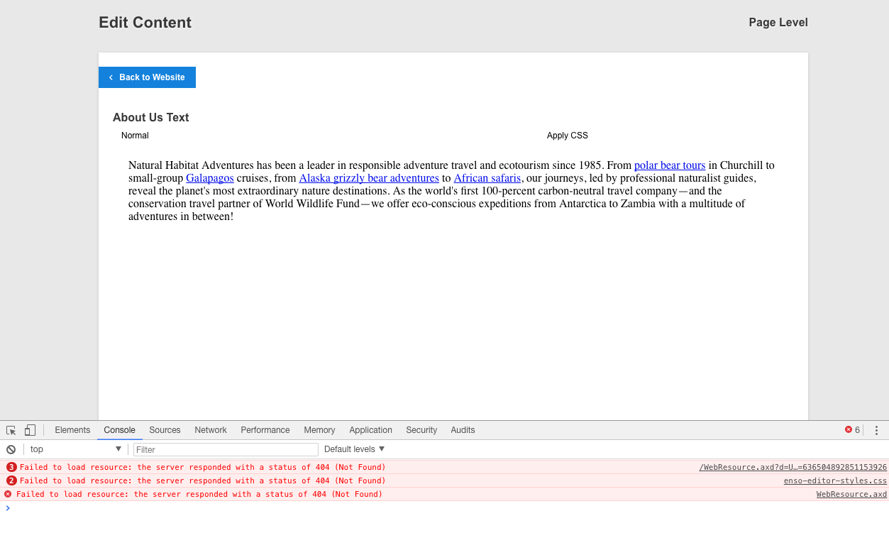The width and height of the screenshot is (889, 533).
Task: Follow the polar bear tours link
Action: coord(670,165)
